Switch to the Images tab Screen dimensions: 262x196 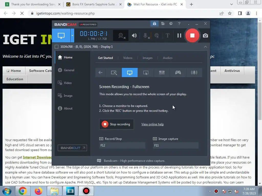coord(148,58)
